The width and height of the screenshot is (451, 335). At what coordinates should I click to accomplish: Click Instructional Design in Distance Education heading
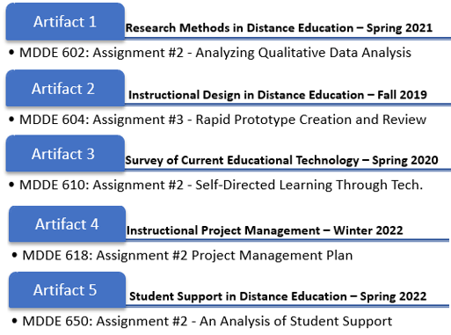point(278,95)
